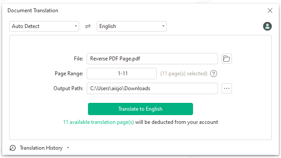The height and width of the screenshot is (158, 281).
Task: Click the 'Output Path:' label
Action: [68, 88]
